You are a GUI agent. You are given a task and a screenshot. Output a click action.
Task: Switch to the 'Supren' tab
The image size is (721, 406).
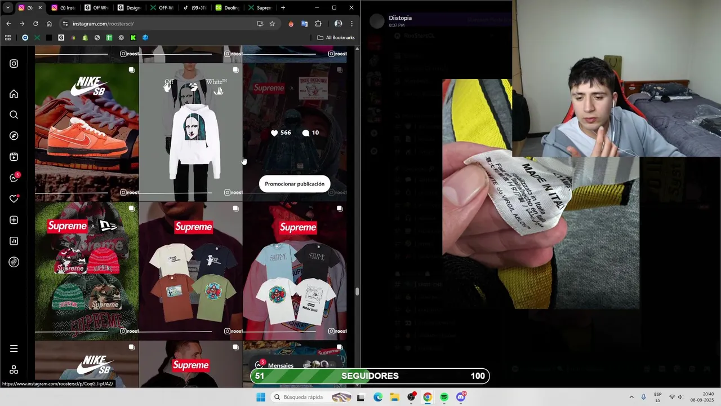click(x=260, y=7)
